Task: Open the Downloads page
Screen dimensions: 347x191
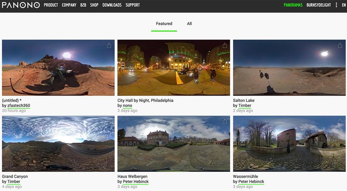Action: (x=112, y=5)
